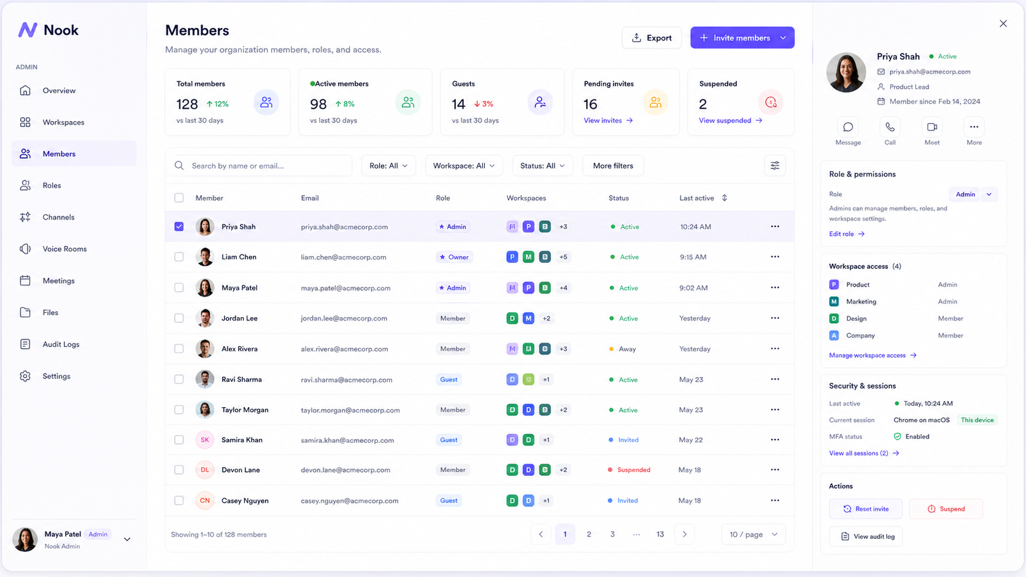1026x577 pixels.
Task: Start a call with the Call icon
Action: pyautogui.click(x=890, y=127)
